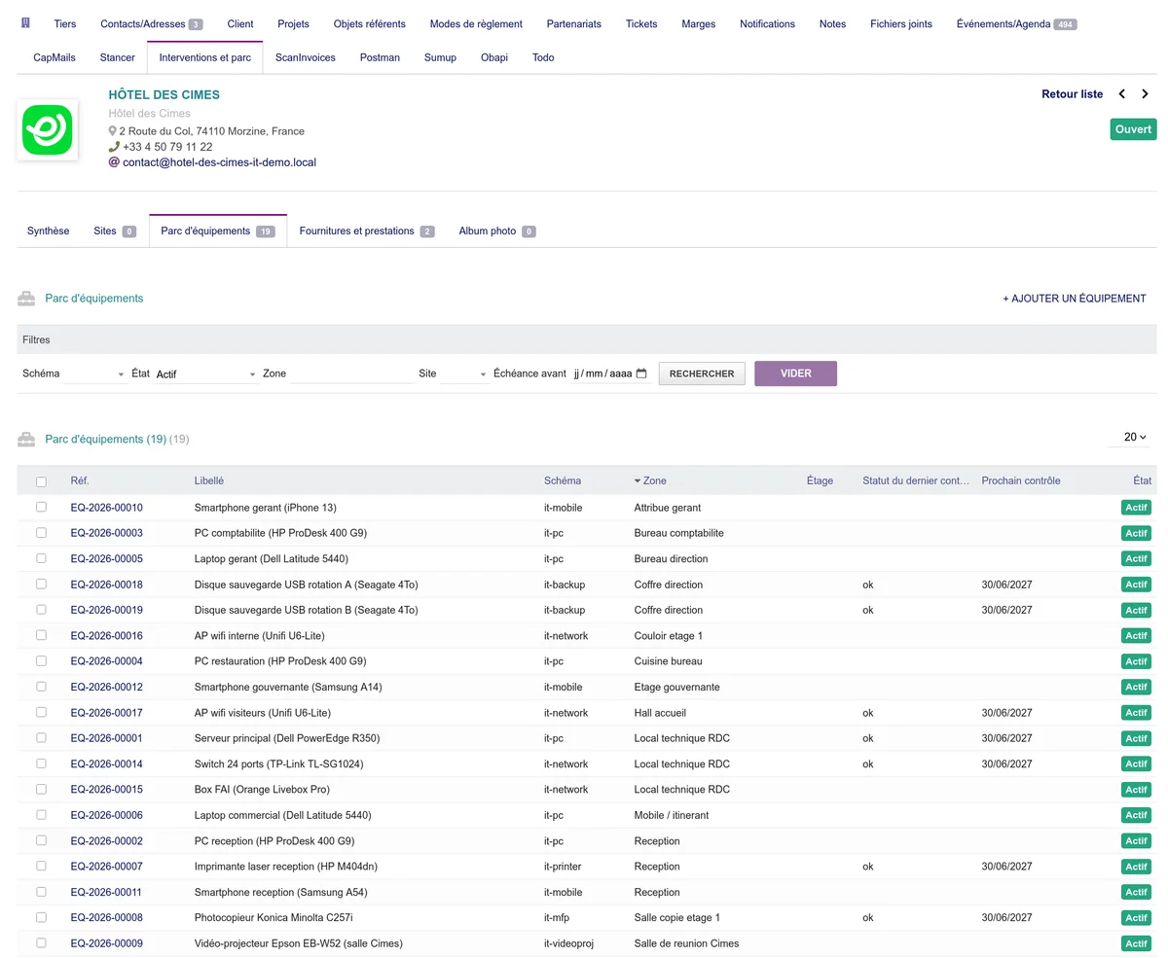Click the contact email address link

(x=219, y=162)
